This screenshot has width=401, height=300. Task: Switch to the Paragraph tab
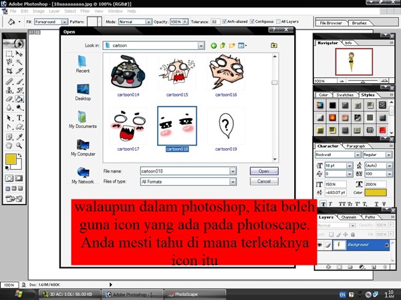pyautogui.click(x=356, y=146)
